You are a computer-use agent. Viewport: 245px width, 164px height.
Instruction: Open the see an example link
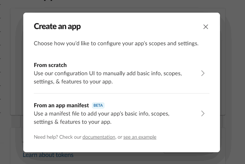140,137
